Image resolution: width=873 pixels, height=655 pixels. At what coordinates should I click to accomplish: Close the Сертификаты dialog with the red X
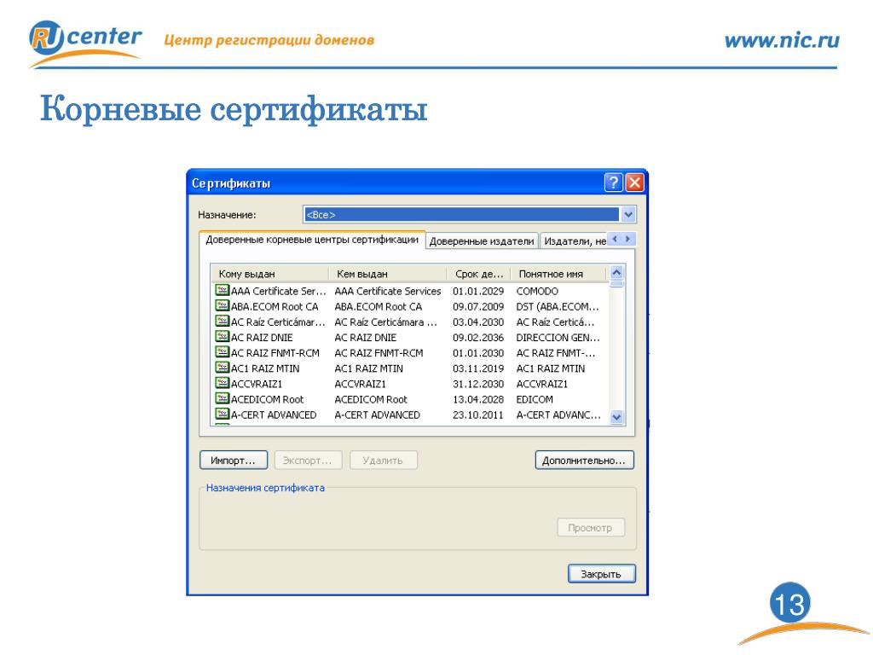click(x=634, y=183)
